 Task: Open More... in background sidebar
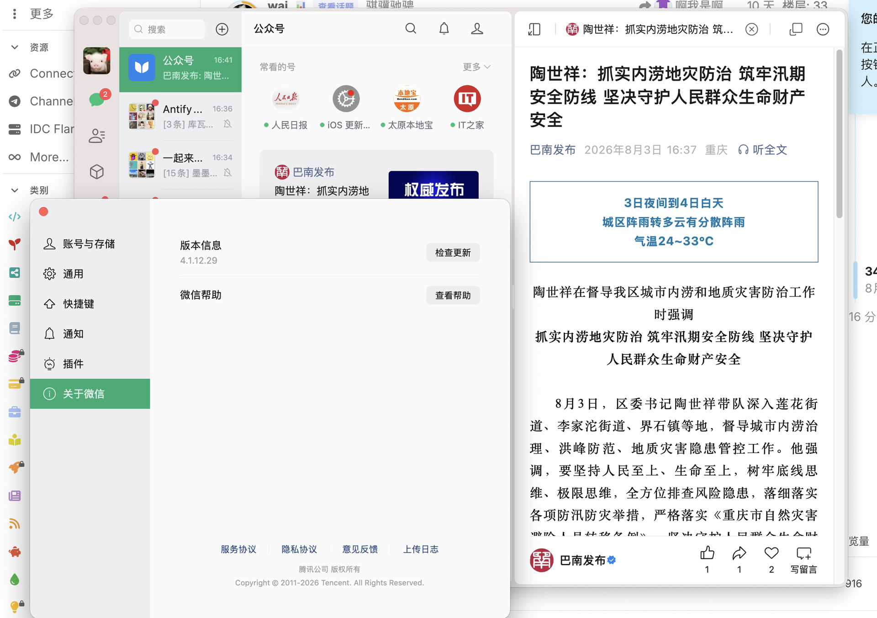pyautogui.click(x=39, y=157)
